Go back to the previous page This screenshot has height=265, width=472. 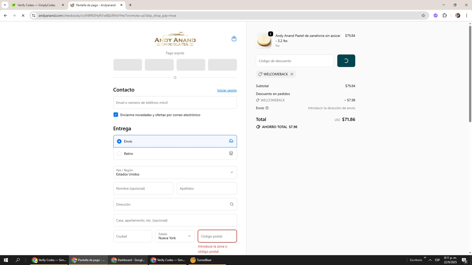5,15
